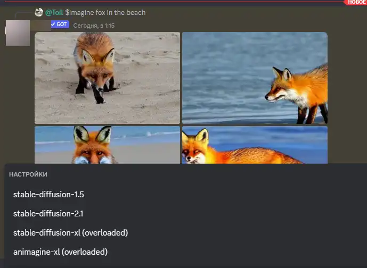367x268 pixels.
Task: Click the bot's blurred avatar
Action: (18, 33)
